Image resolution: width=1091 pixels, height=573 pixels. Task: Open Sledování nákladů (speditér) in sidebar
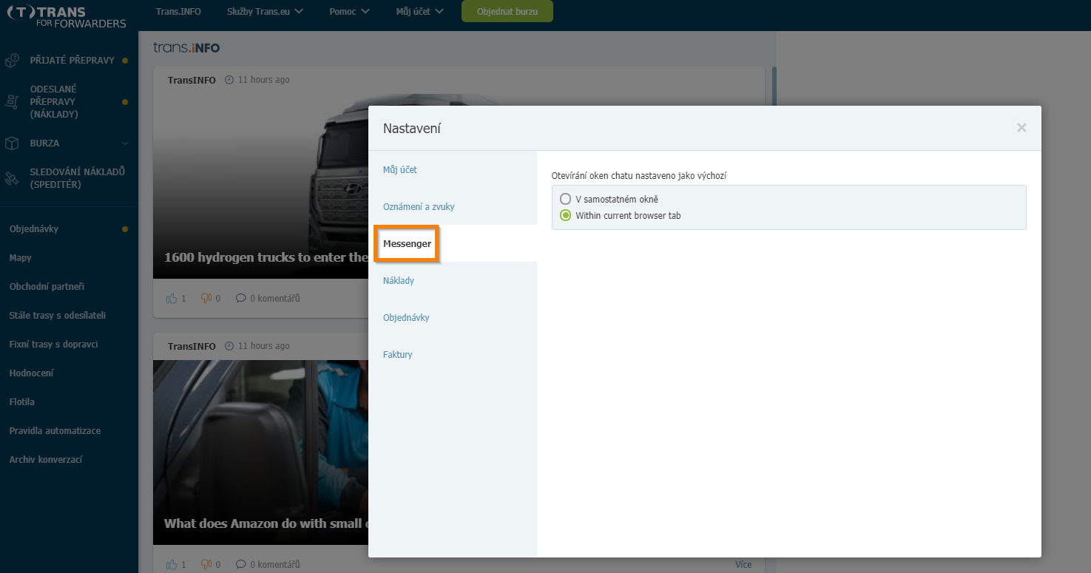tap(78, 178)
